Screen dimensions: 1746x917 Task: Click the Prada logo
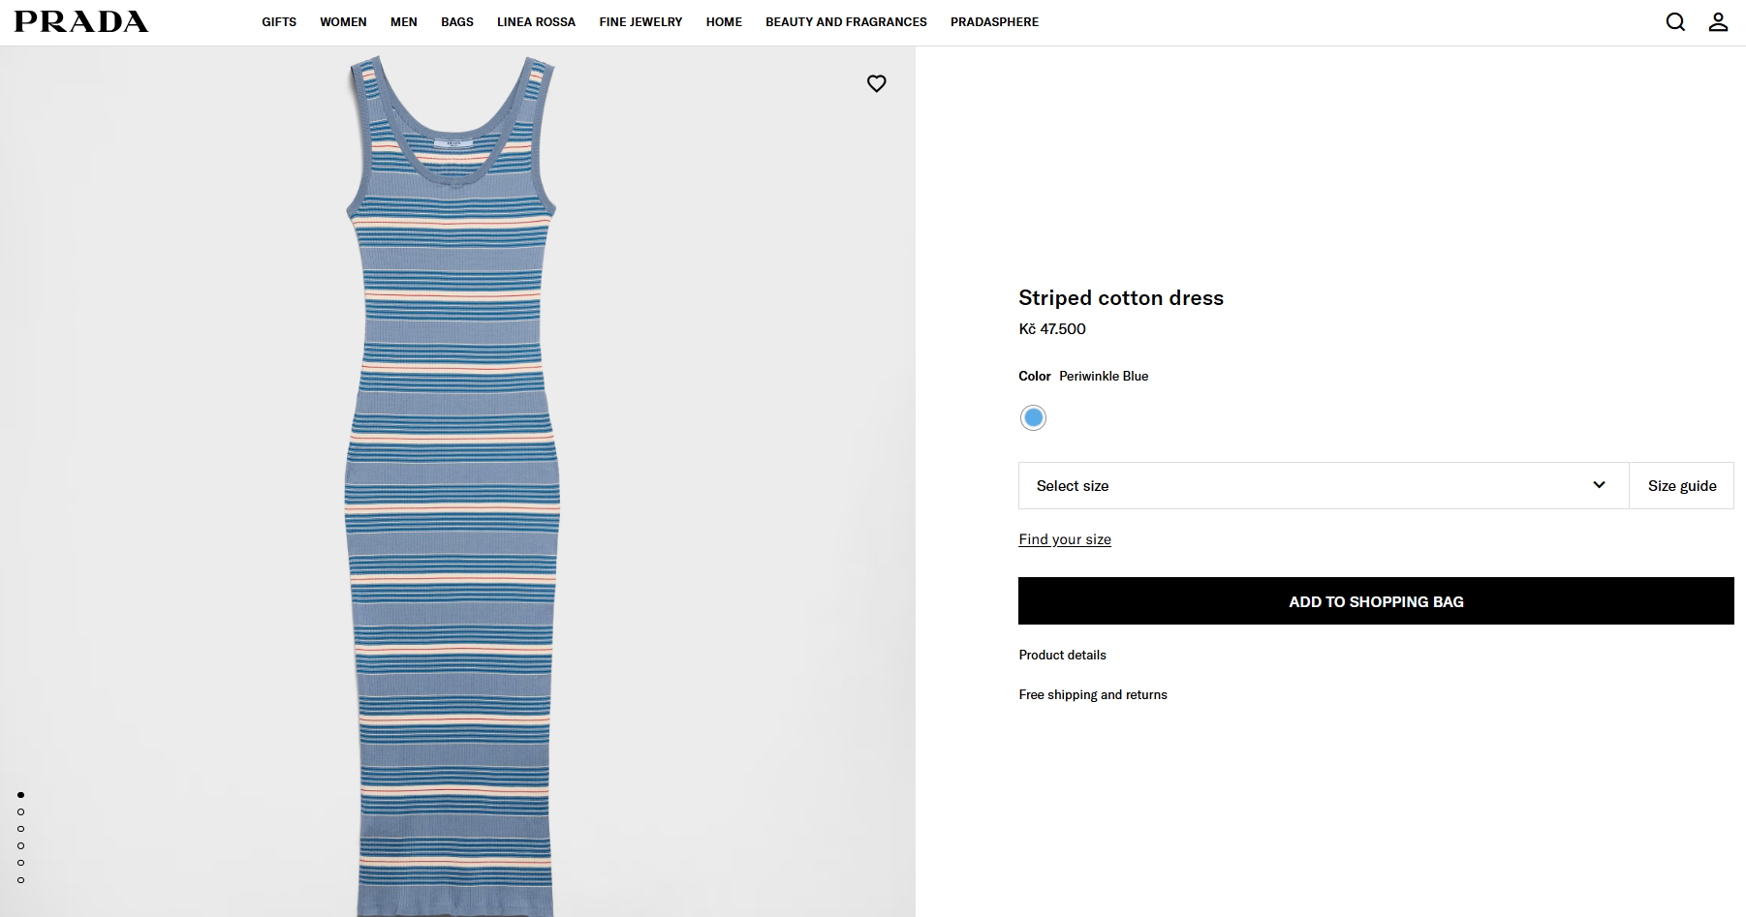pos(81,21)
